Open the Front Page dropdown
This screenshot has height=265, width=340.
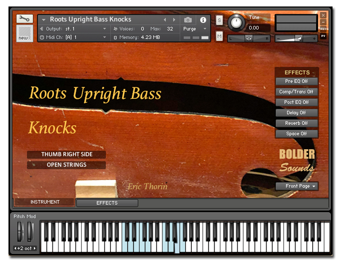click(x=297, y=186)
